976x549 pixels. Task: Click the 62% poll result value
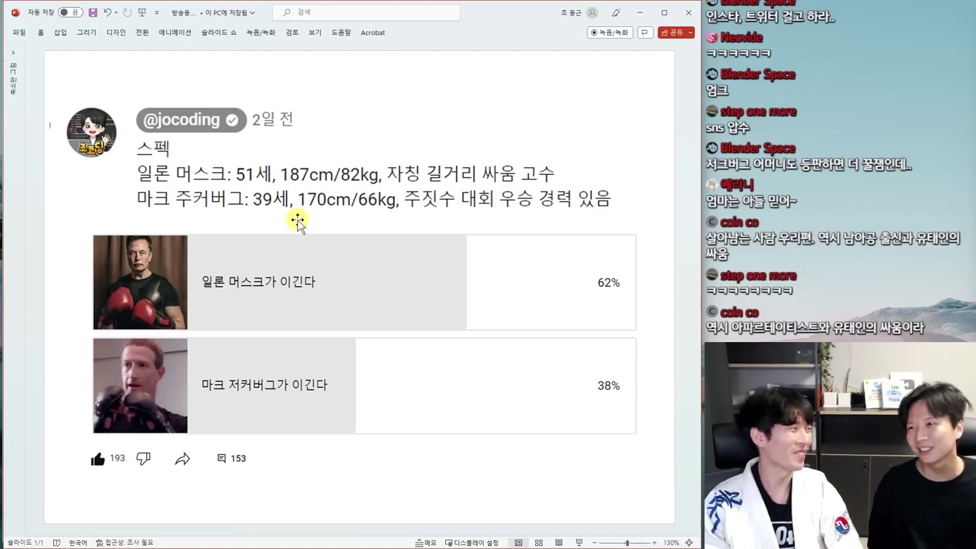pos(609,282)
